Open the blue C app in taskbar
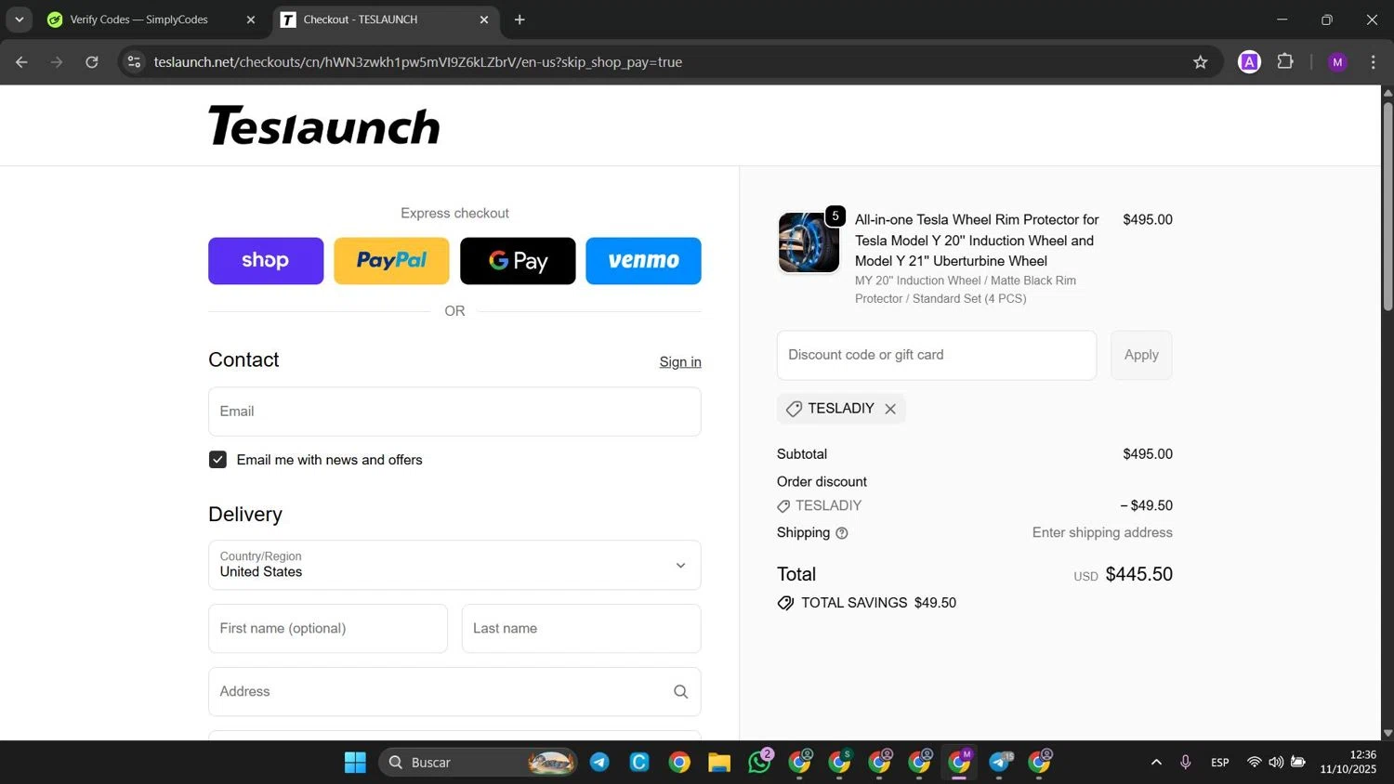 click(x=639, y=763)
